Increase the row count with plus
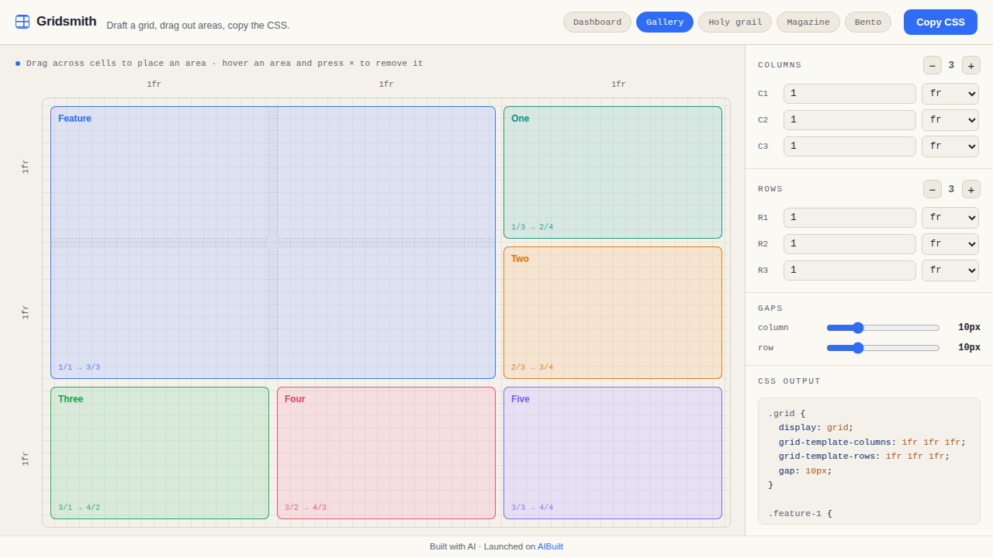This screenshot has height=558, width=993. (x=971, y=189)
